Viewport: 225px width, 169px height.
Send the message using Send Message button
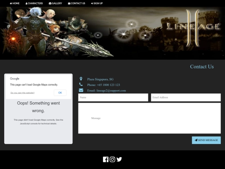pyautogui.click(x=206, y=140)
